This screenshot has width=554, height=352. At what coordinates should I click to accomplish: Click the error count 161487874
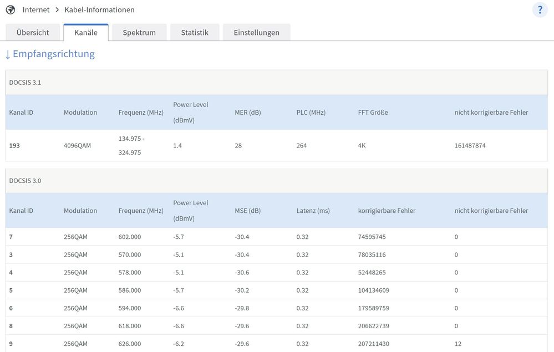pos(470,145)
